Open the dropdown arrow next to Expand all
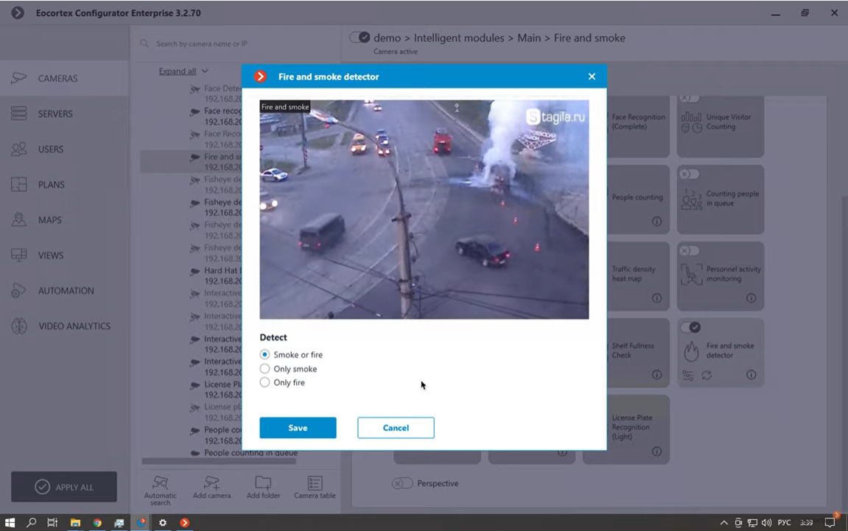848x531 pixels. click(x=205, y=71)
